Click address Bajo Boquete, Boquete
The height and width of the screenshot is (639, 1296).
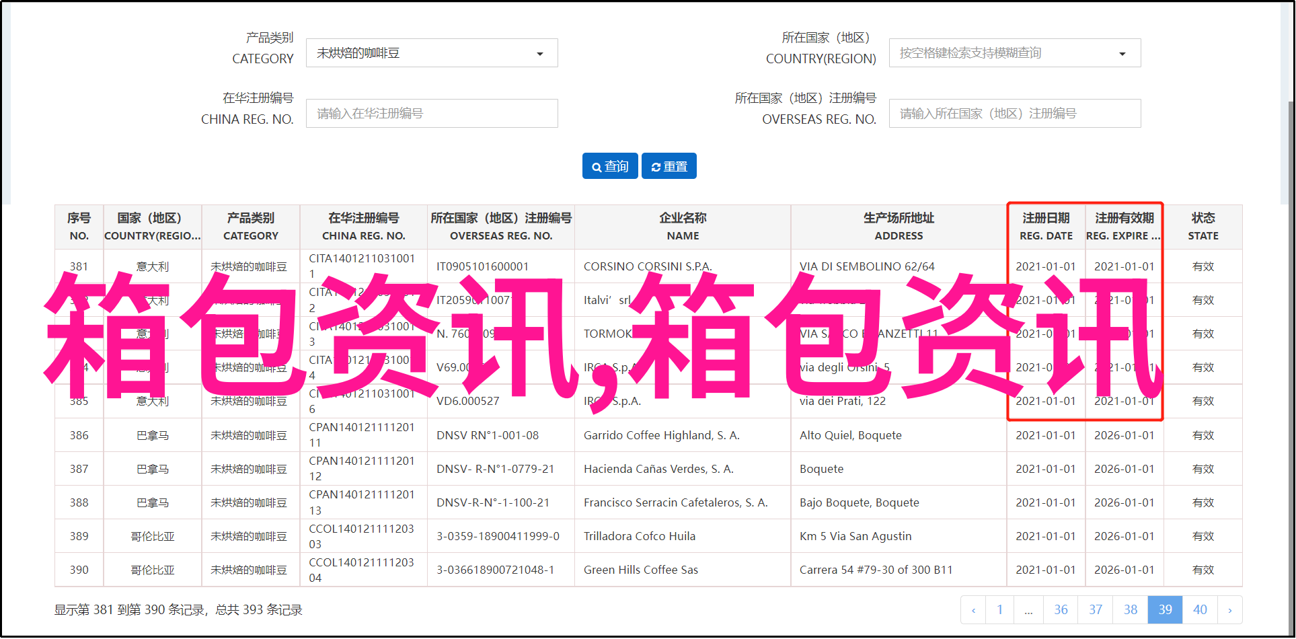860,503
